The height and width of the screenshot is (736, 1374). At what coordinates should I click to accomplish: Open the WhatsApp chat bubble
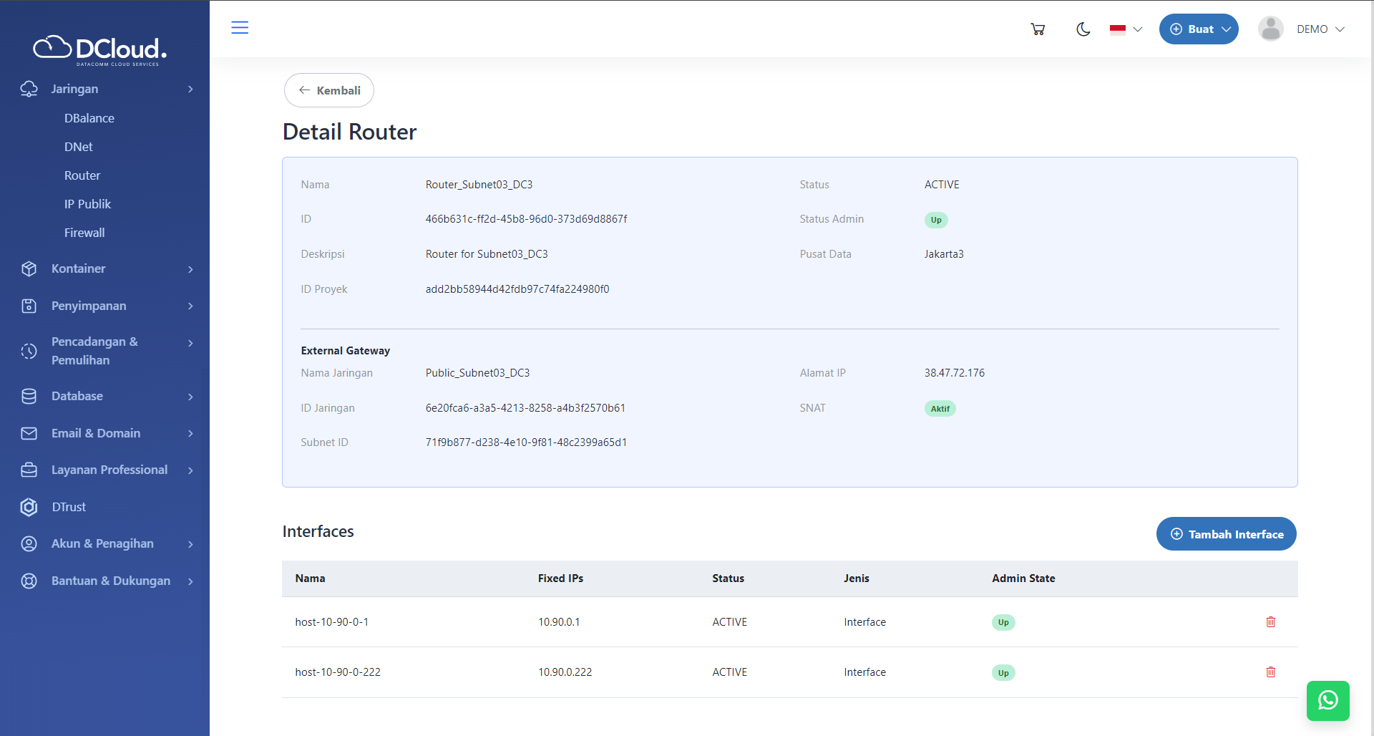[x=1327, y=701]
